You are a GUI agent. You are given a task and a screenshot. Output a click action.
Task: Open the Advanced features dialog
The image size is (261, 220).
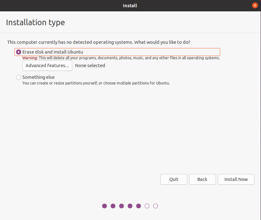point(47,66)
